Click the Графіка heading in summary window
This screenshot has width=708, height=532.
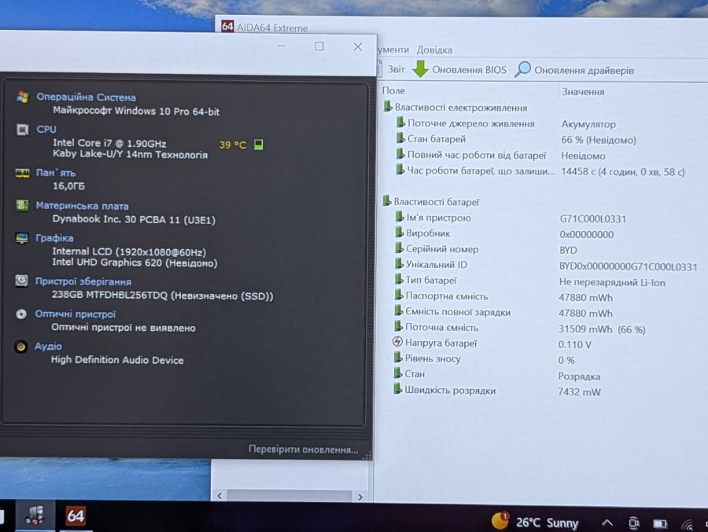[54, 238]
